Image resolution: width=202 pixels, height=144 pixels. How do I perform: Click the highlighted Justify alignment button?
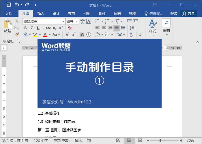[117, 28]
